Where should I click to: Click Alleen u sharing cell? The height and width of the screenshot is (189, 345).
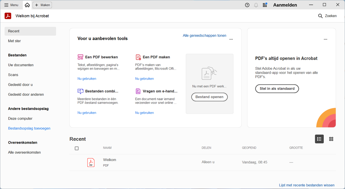(x=208, y=162)
